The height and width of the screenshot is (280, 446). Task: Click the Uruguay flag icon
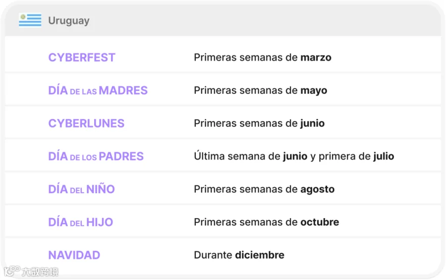[x=30, y=20]
